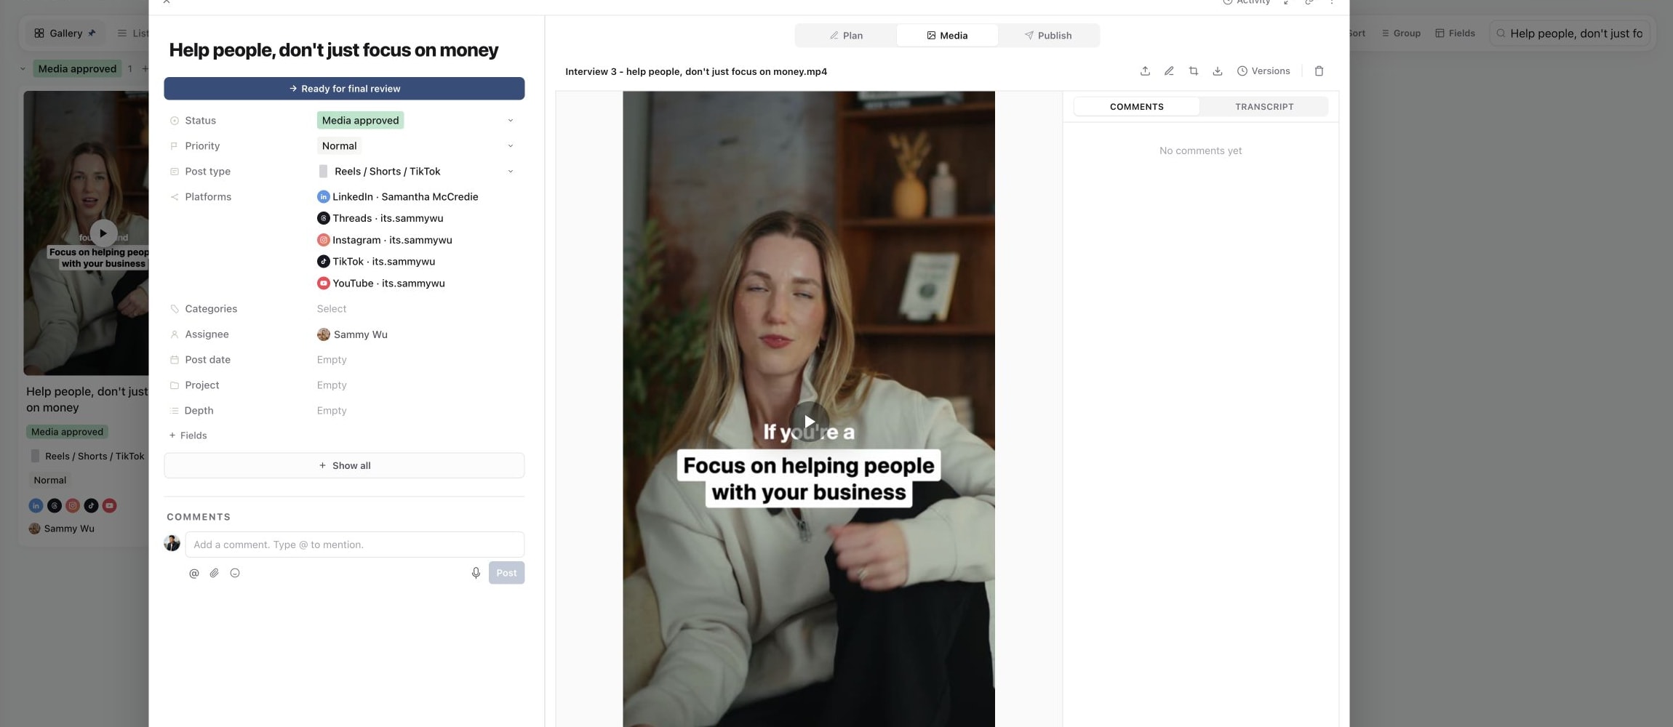Click the Media approved status value
The width and height of the screenshot is (1673, 727).
360,120
